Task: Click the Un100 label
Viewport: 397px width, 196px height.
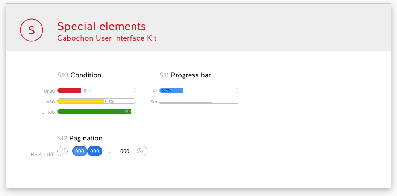Action: (x=48, y=112)
